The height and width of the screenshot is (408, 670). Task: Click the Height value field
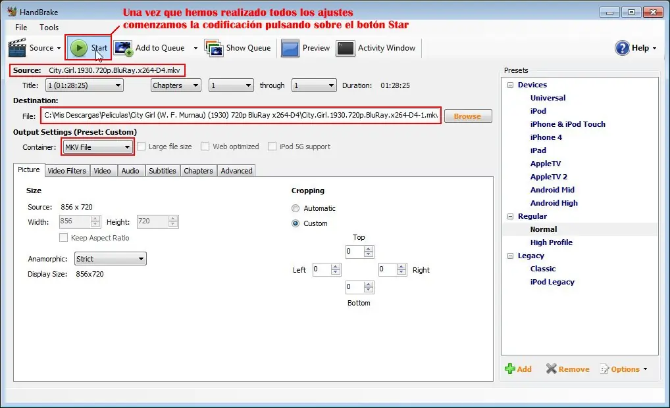click(158, 221)
